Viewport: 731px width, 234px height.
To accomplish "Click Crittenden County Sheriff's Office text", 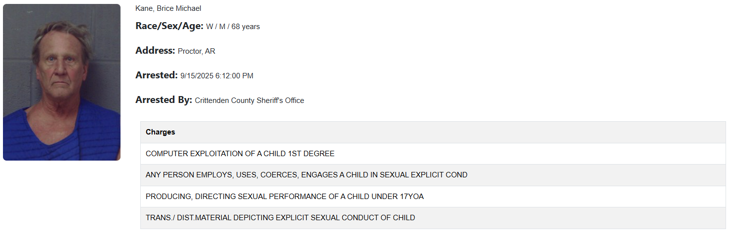I will (x=249, y=100).
